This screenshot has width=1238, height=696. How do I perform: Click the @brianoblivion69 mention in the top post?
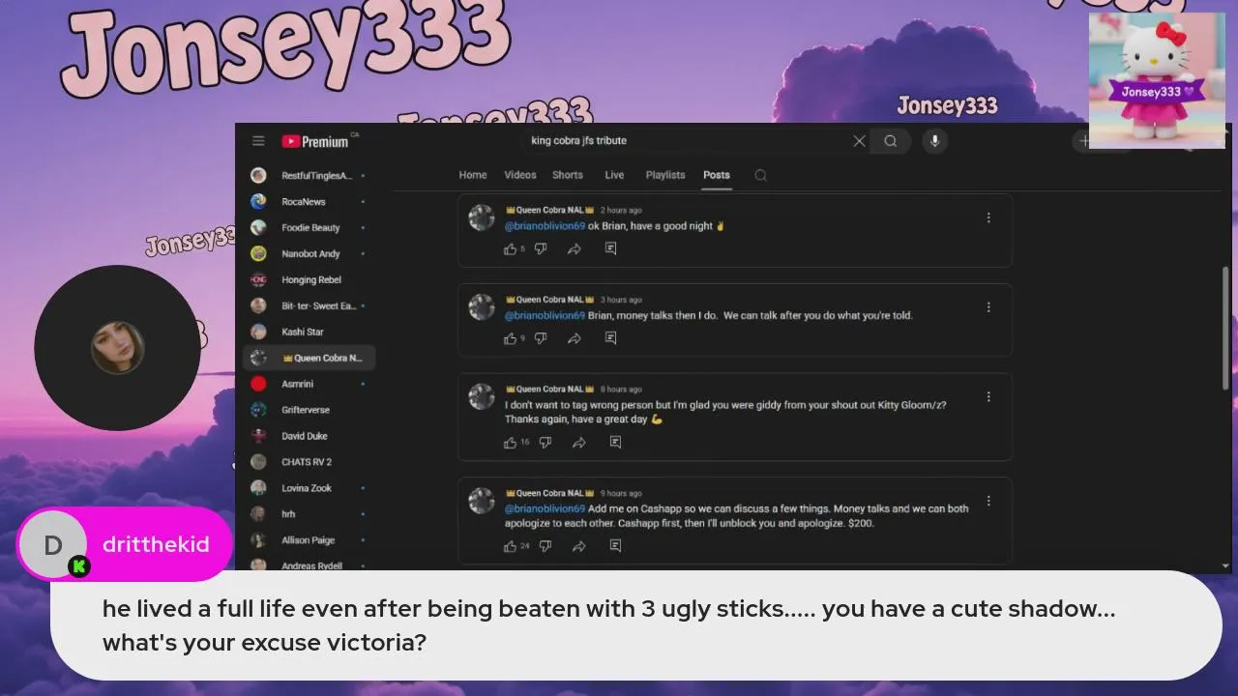tap(545, 226)
